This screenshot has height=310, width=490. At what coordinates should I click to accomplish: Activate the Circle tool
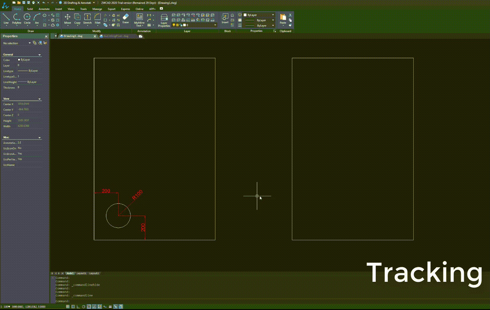27,18
